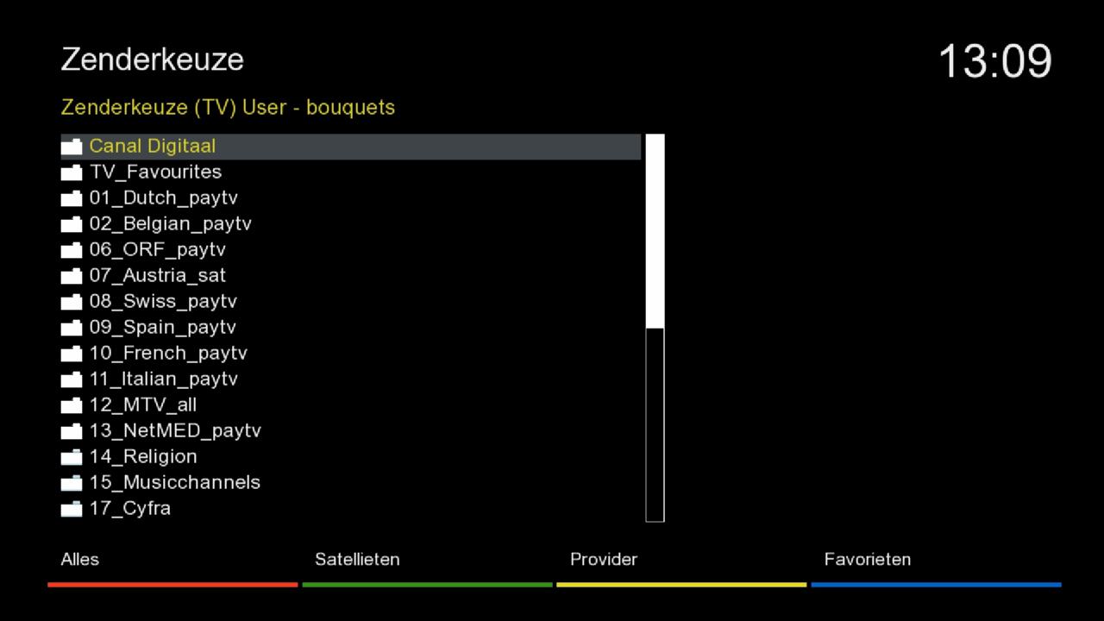Open the 11_Italian_paytv bouquet
The height and width of the screenshot is (621, 1104).
[163, 379]
